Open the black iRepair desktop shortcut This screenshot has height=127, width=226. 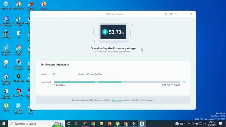[x=18, y=78]
